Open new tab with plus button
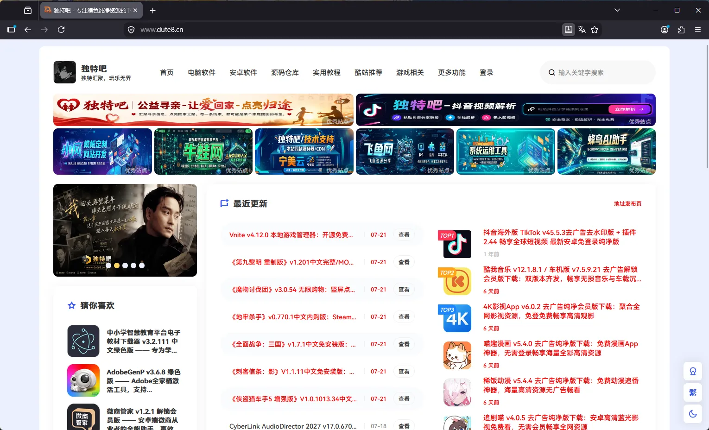709x430 pixels. click(x=153, y=10)
